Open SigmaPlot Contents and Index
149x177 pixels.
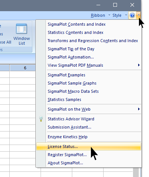click(89, 24)
